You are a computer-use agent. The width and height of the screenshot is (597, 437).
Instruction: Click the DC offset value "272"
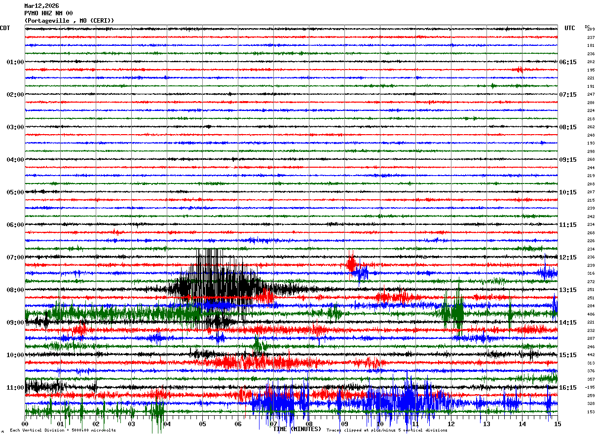(591, 282)
